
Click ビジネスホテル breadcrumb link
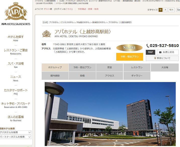tap(67, 22)
